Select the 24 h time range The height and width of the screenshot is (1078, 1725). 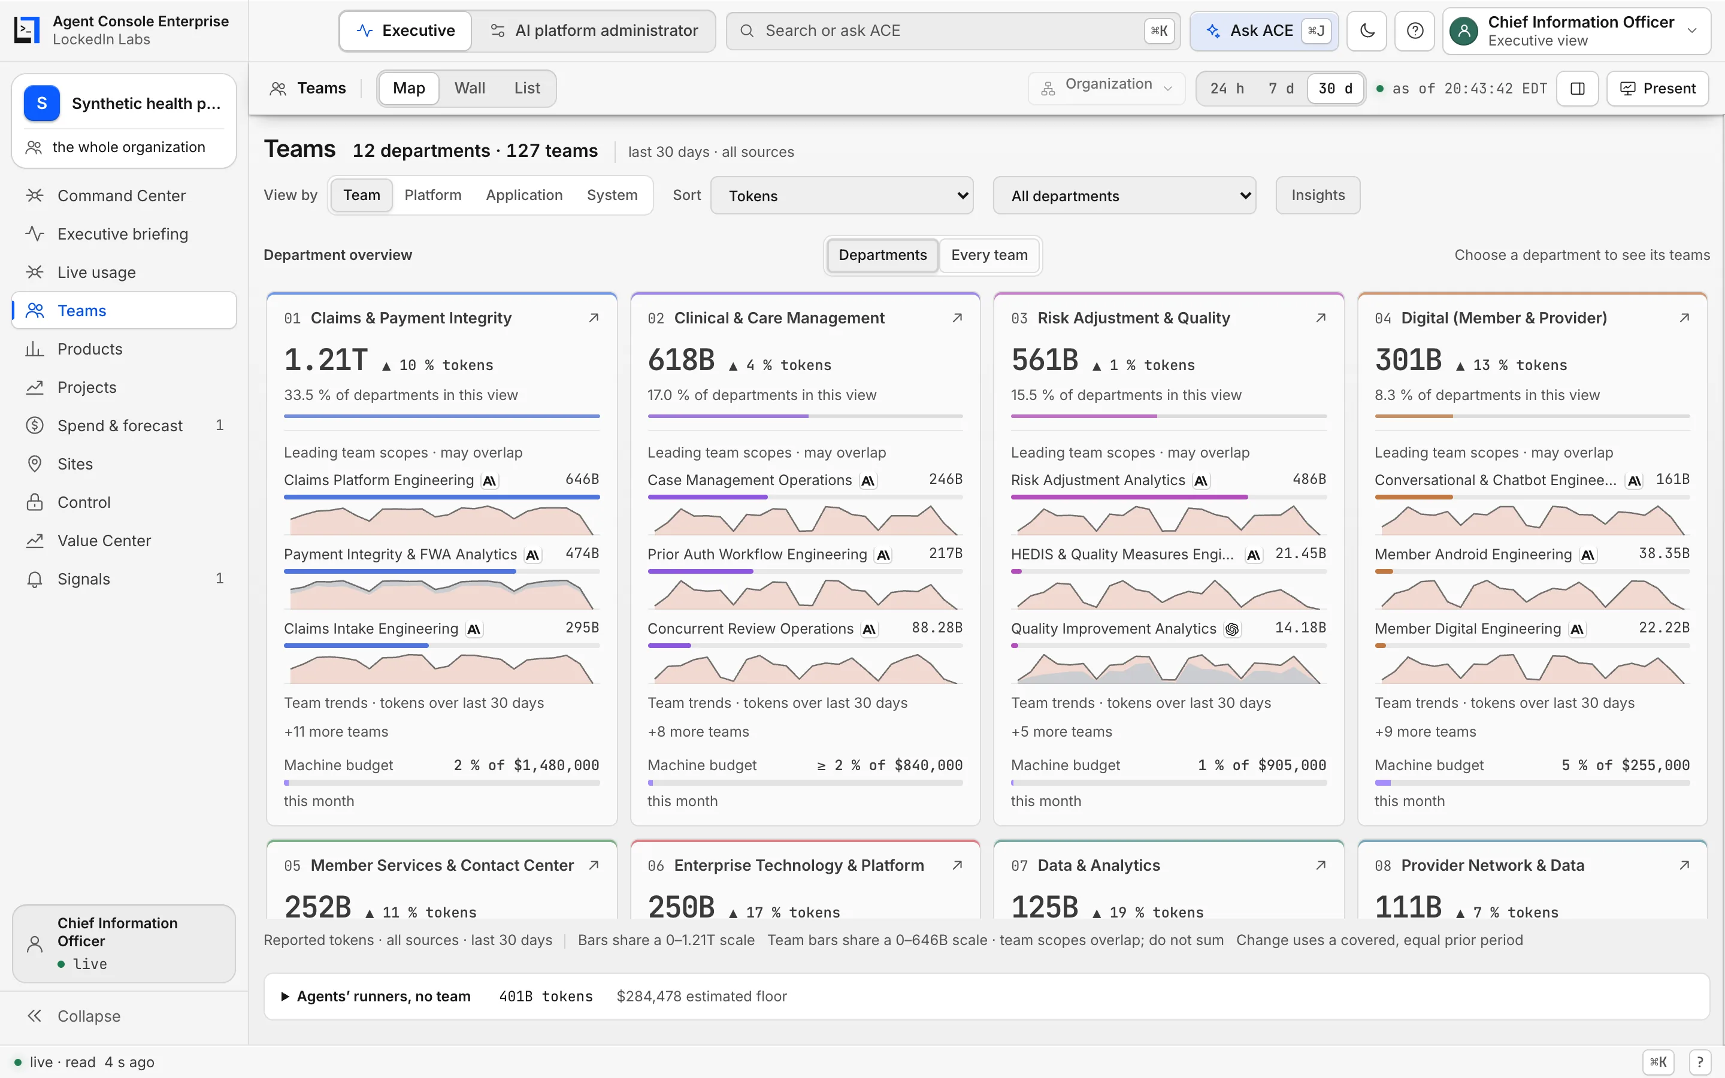pos(1227,89)
